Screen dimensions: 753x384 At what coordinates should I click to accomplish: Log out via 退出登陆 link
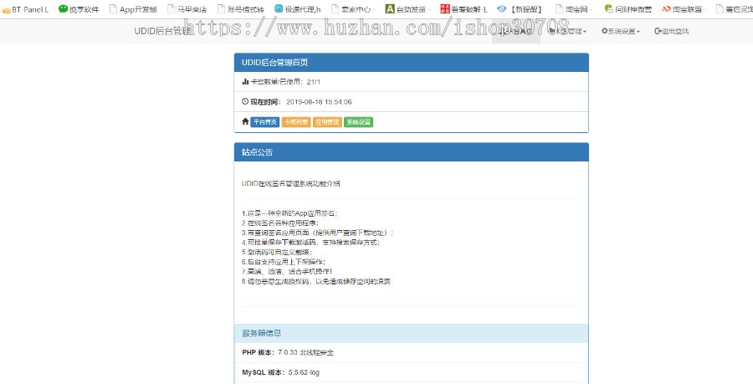tap(671, 31)
